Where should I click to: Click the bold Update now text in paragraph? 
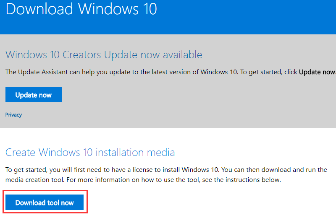point(317,72)
